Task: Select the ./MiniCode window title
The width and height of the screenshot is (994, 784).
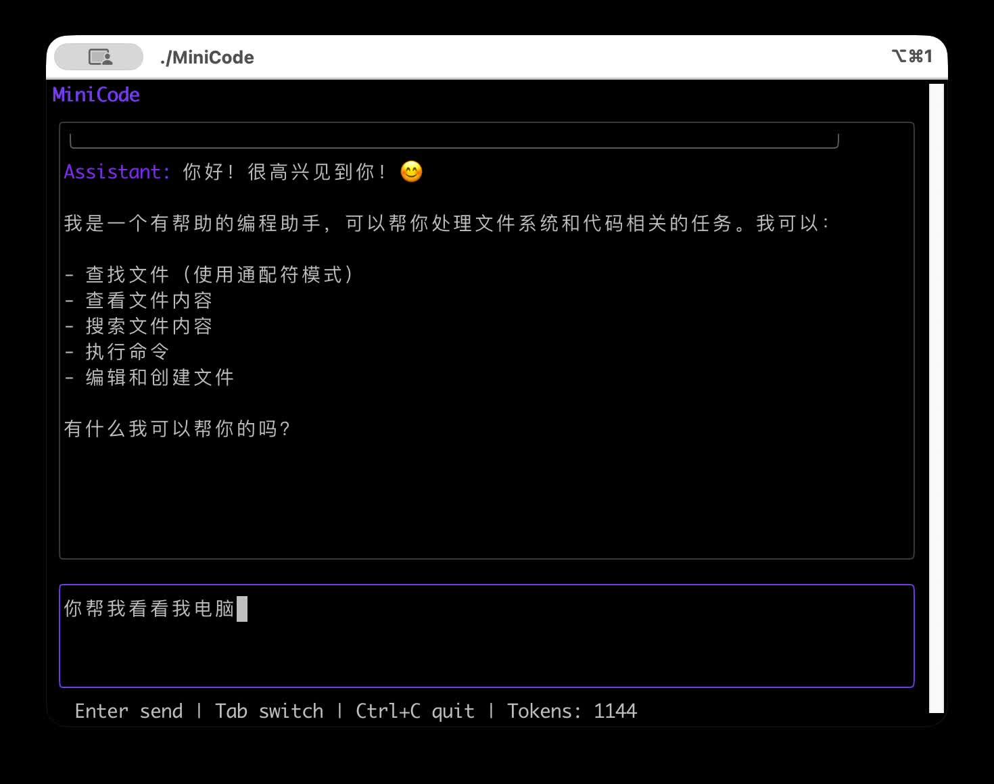Action: point(207,57)
